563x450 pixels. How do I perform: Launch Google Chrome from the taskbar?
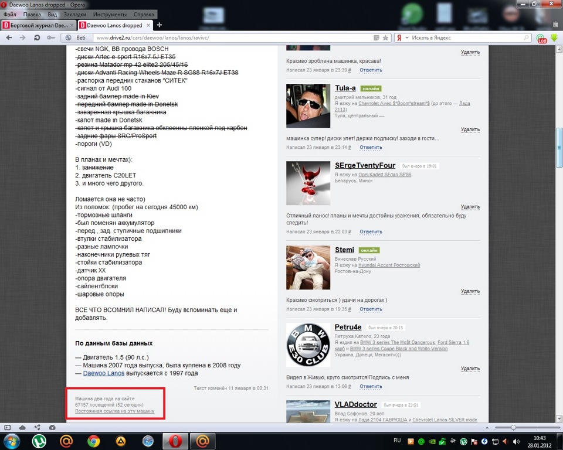pyautogui.click(x=93, y=441)
